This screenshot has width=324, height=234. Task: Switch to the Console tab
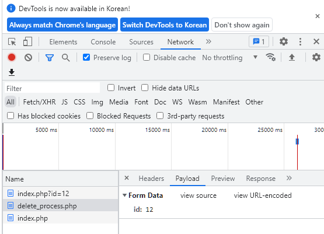click(x=103, y=42)
